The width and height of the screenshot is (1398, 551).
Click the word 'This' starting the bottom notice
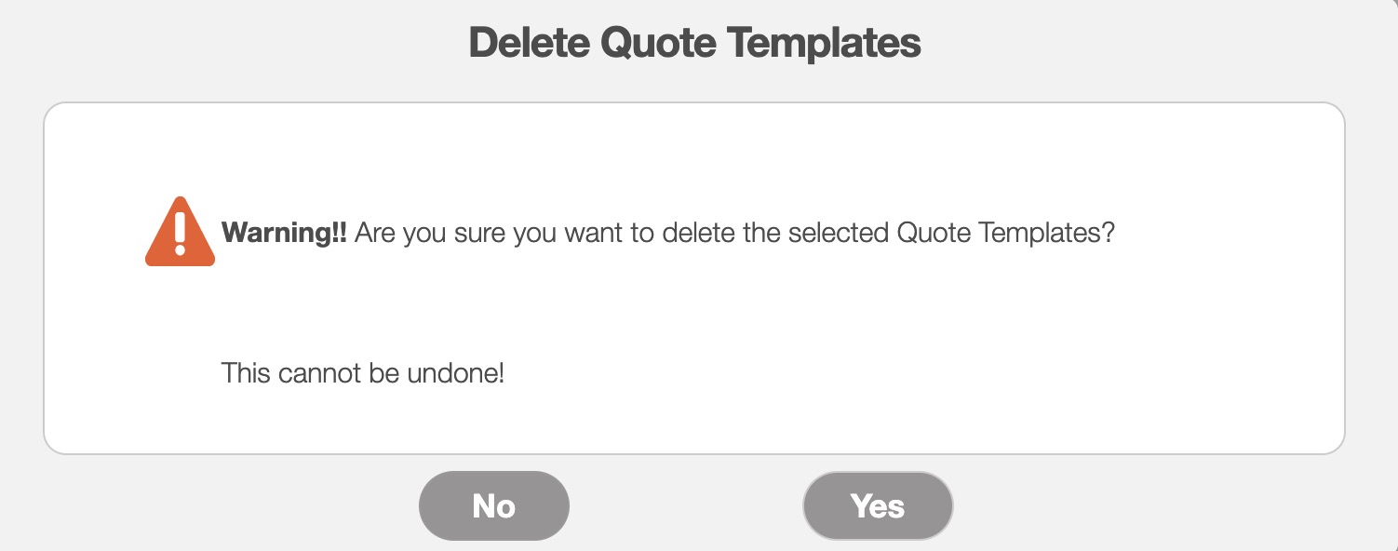pyautogui.click(x=245, y=374)
